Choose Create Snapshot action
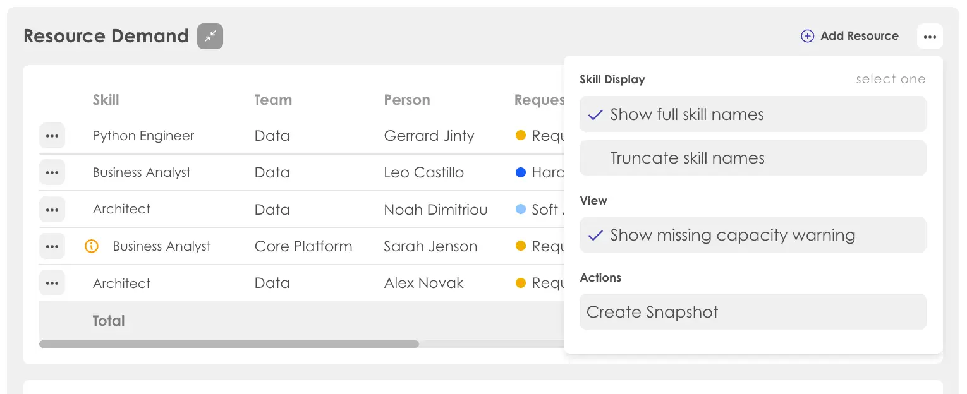 753,312
